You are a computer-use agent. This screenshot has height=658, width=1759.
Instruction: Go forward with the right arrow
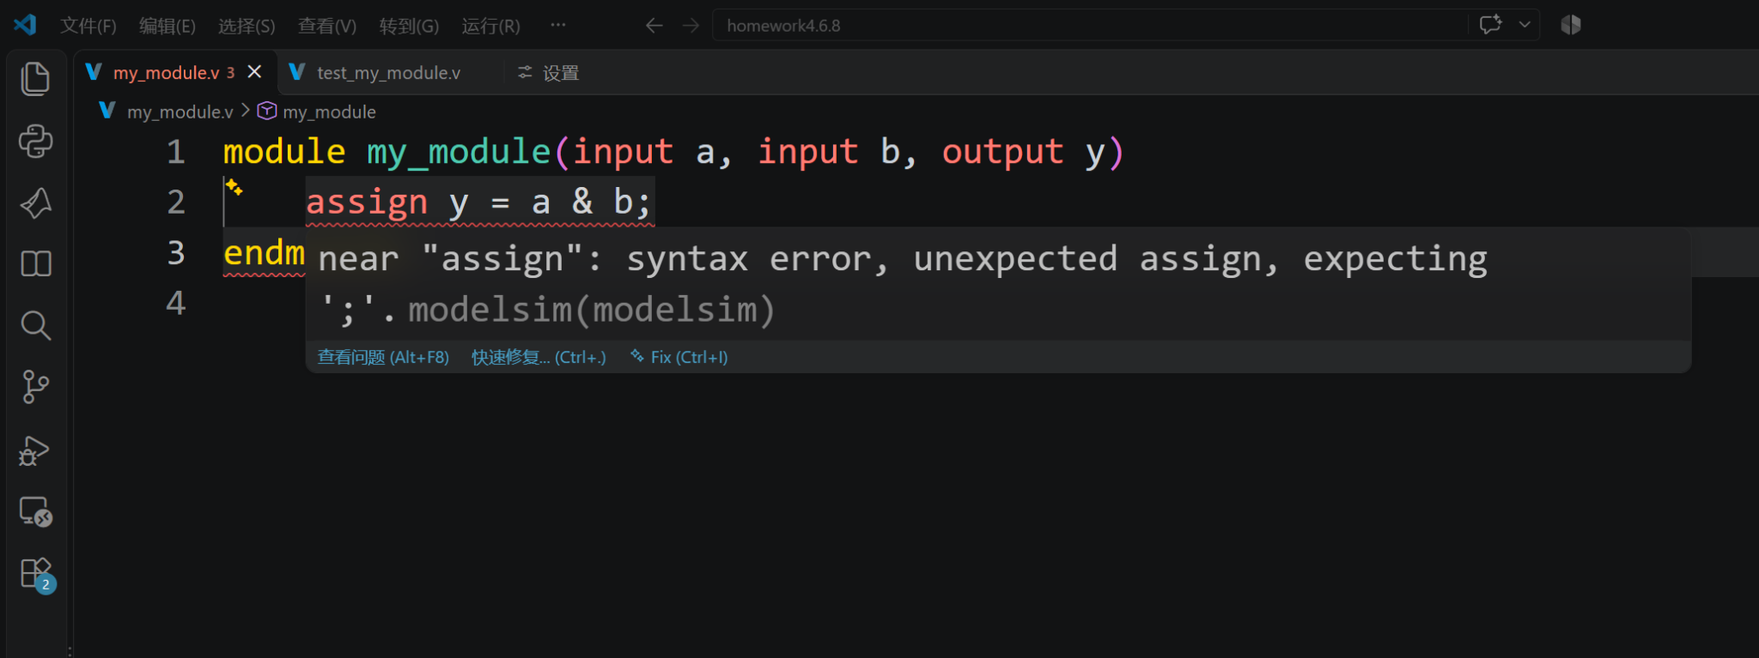coord(691,26)
